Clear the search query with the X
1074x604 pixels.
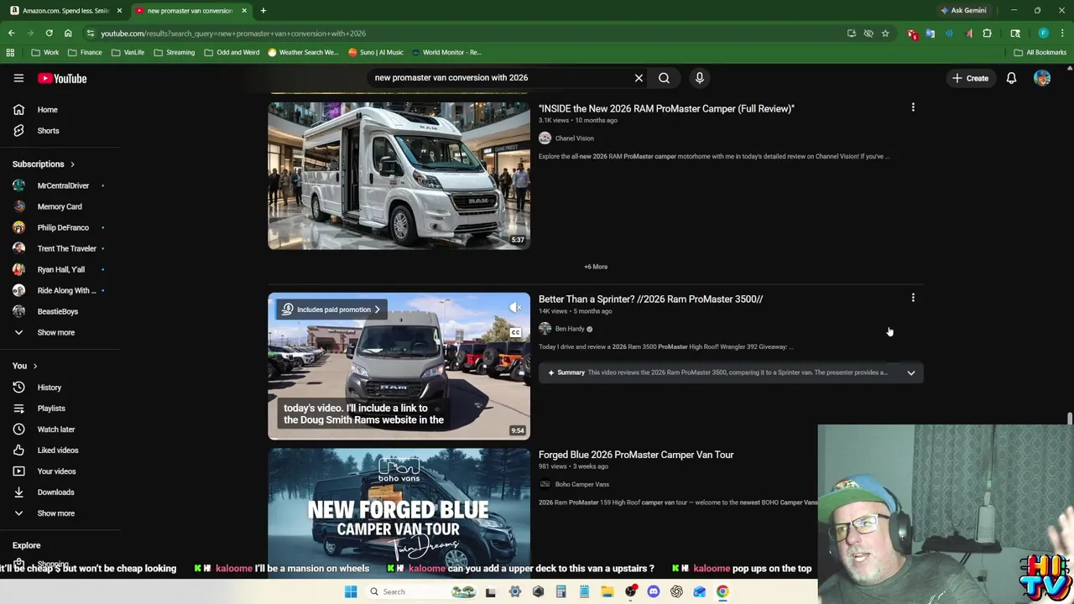(639, 78)
